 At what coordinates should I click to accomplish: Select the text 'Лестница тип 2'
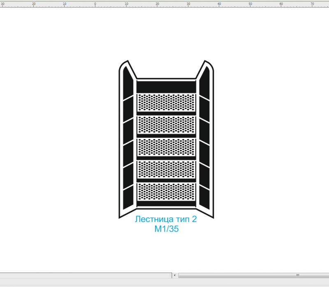(166, 219)
